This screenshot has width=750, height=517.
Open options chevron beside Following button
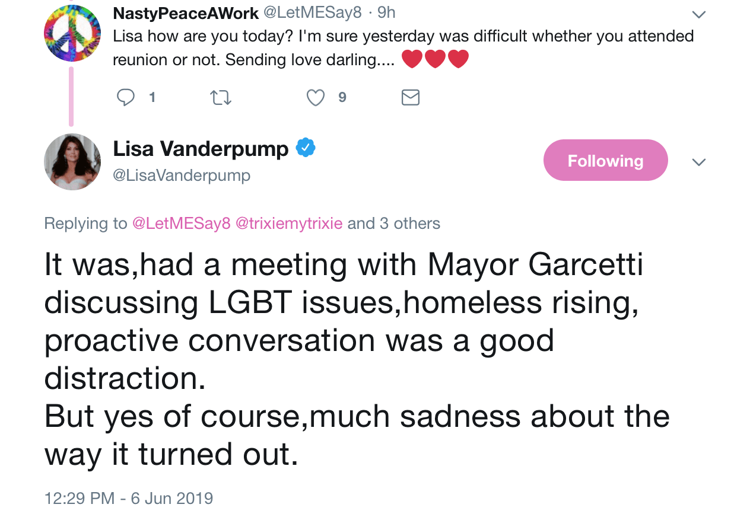coord(699,162)
